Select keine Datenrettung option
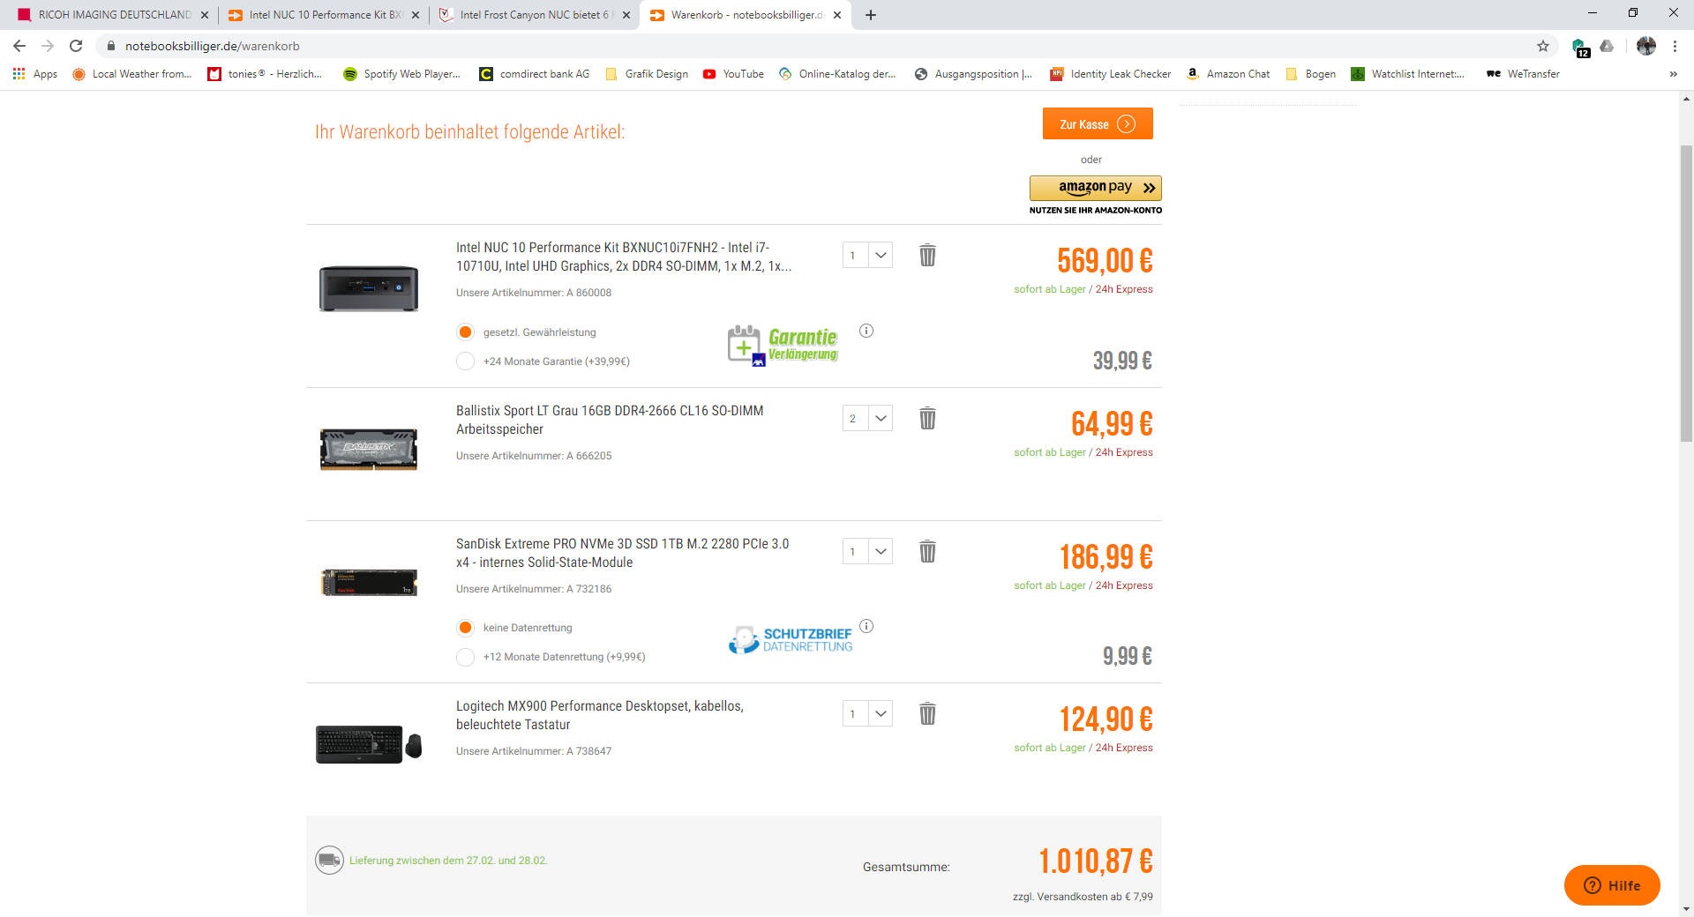This screenshot has width=1694, height=917. [x=465, y=628]
